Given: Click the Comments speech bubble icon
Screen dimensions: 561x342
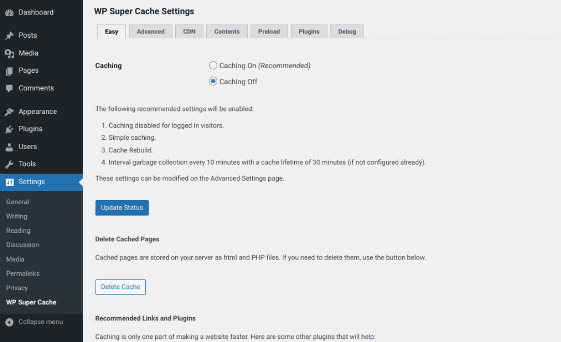Looking at the screenshot, I should tap(9, 88).
